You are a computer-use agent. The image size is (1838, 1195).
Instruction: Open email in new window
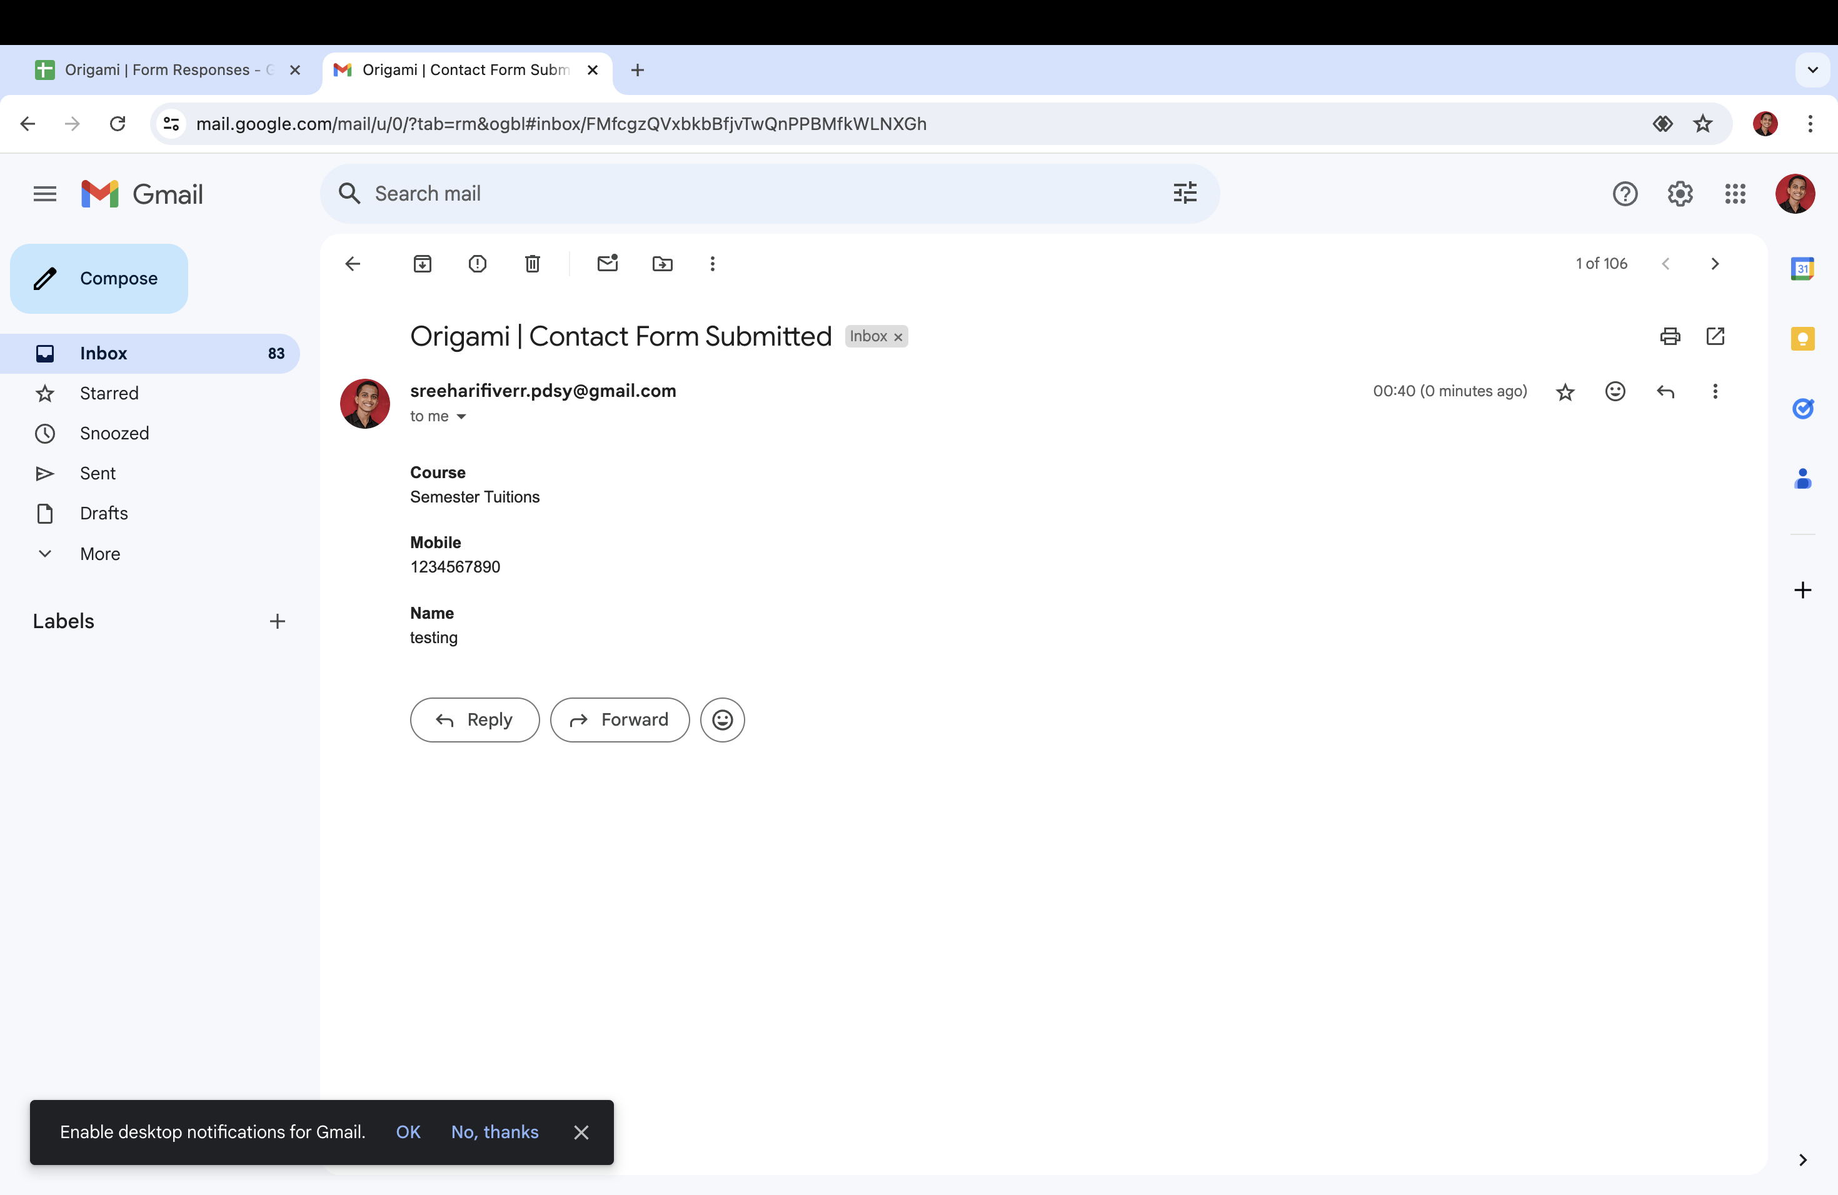(x=1715, y=336)
